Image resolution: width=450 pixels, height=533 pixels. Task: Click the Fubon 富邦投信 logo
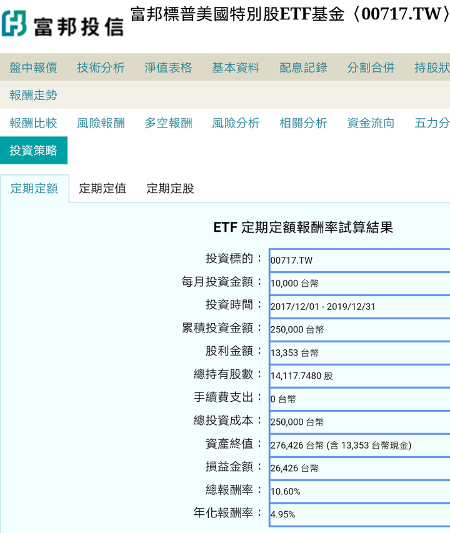coord(62,24)
